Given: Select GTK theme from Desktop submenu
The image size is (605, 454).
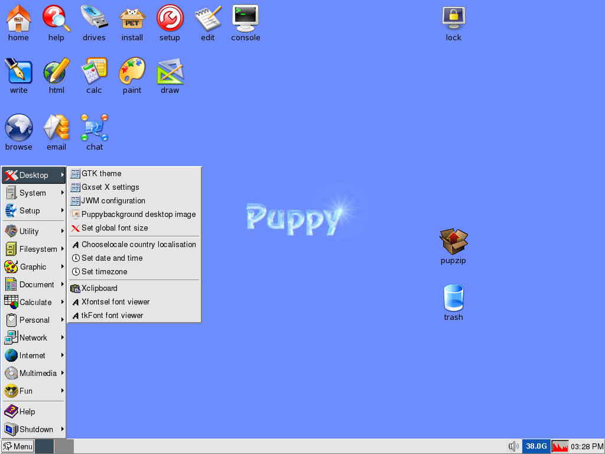Looking at the screenshot, I should pos(134,174).
